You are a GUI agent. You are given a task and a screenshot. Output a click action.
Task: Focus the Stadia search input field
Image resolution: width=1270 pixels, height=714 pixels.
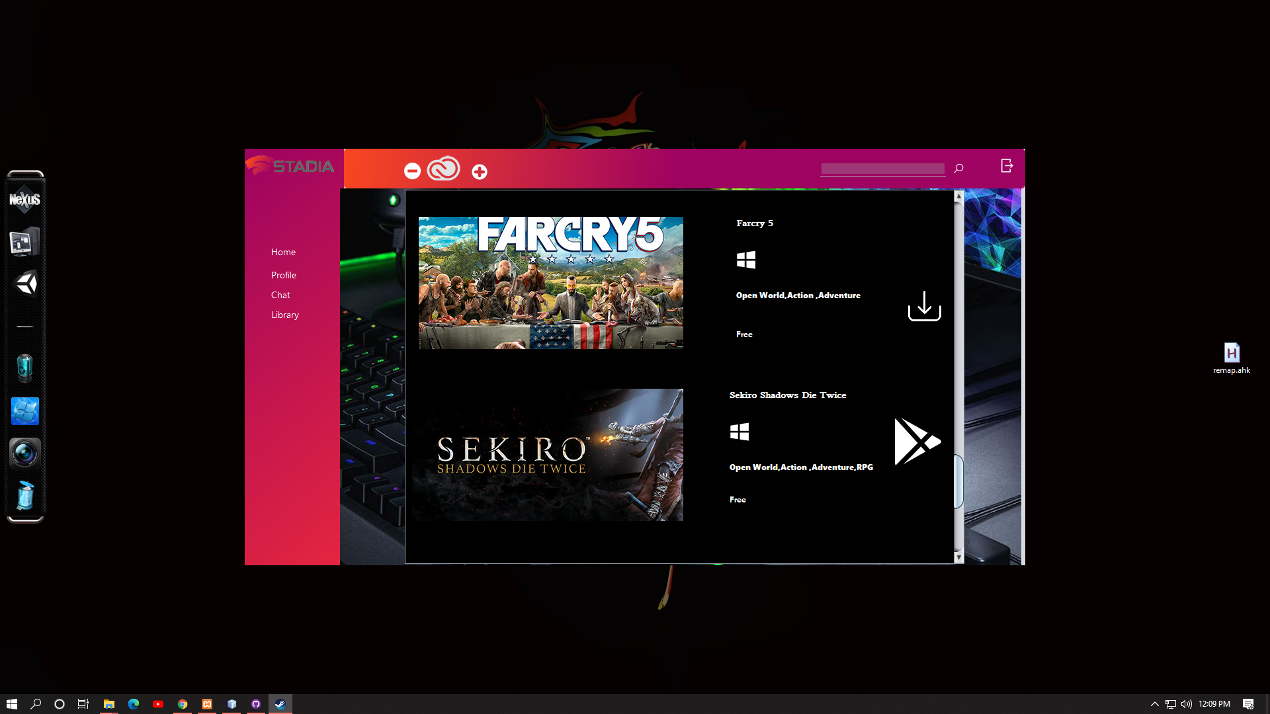[882, 169]
